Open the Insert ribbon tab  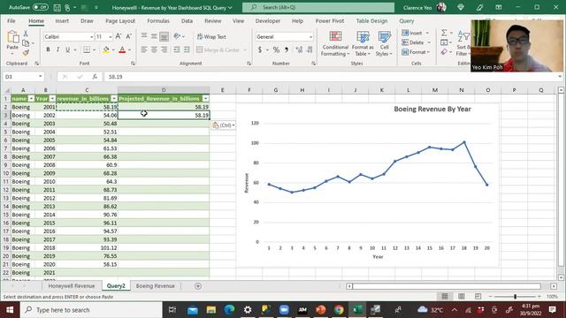(62, 21)
